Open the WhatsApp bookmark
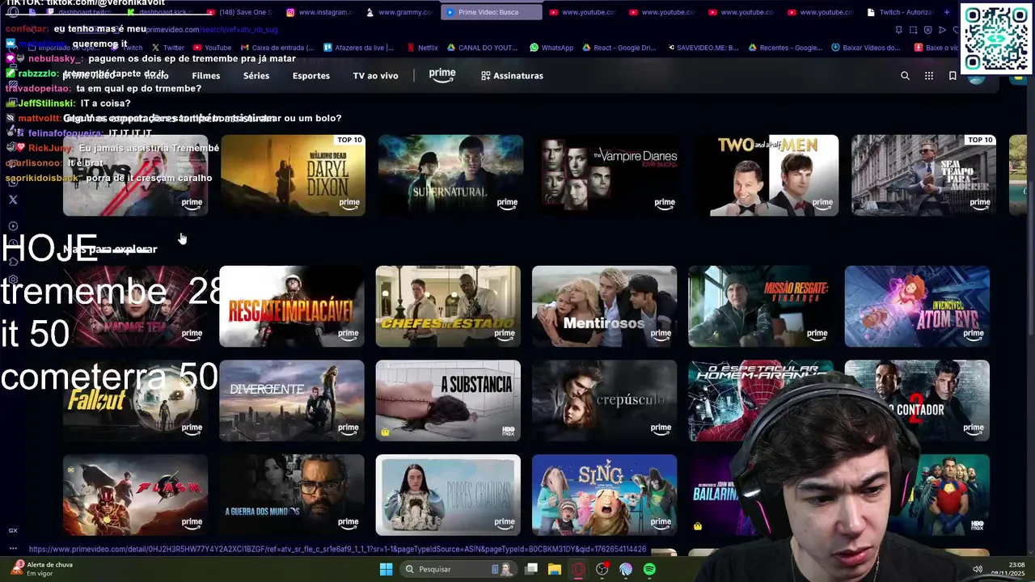Image resolution: width=1035 pixels, height=582 pixels. tap(551, 48)
